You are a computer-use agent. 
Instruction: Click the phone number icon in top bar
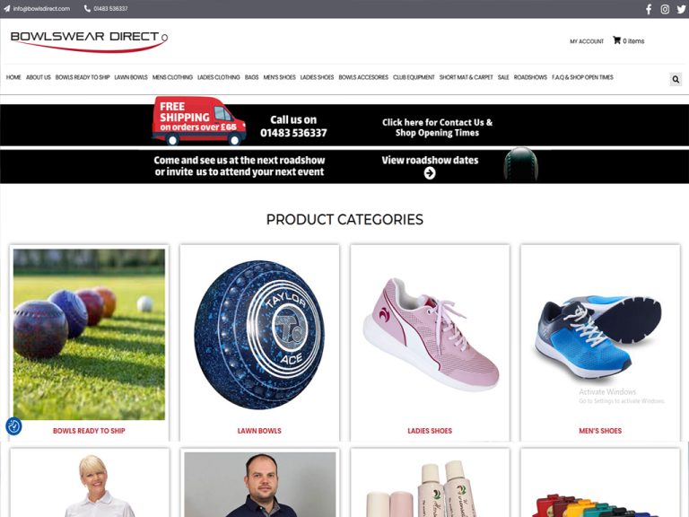tap(87, 8)
